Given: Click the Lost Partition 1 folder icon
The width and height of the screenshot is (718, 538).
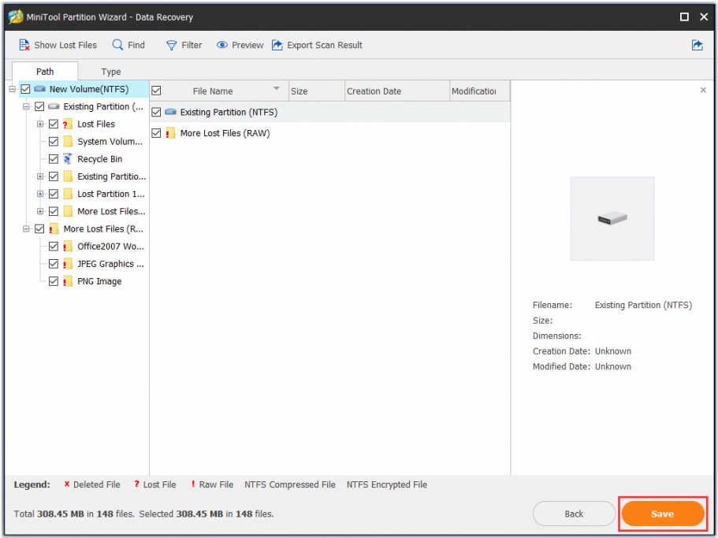Looking at the screenshot, I should pos(69,194).
